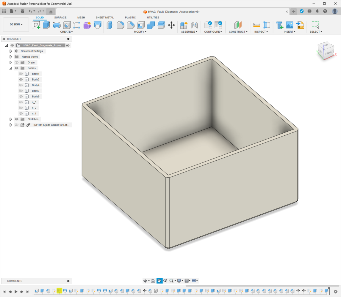Switch to the SURFACE tab

(60, 18)
